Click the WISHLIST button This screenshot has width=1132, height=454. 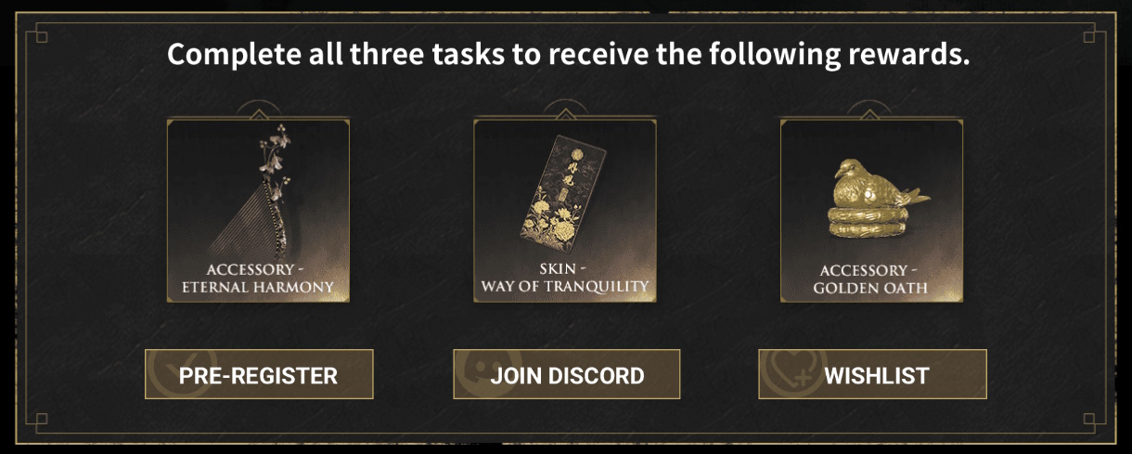pyautogui.click(x=872, y=374)
